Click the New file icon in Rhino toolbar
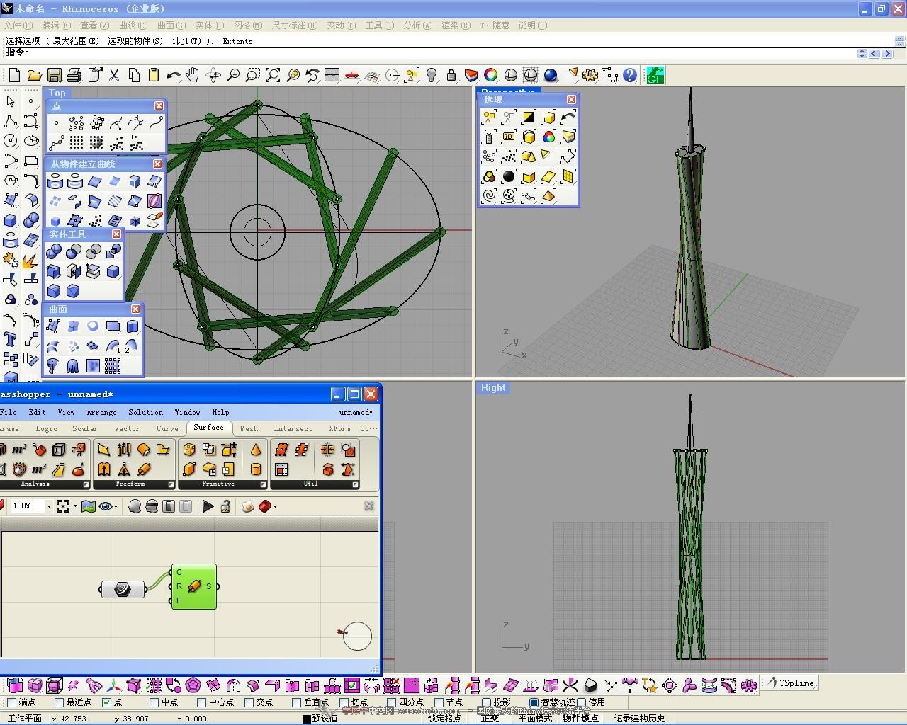The height and width of the screenshot is (725, 907). point(14,75)
